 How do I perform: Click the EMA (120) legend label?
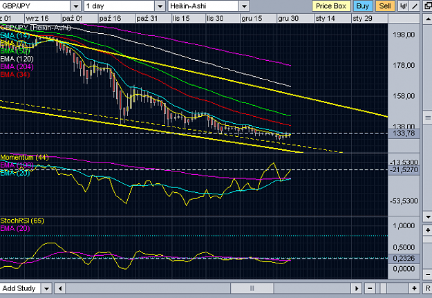tap(17, 59)
